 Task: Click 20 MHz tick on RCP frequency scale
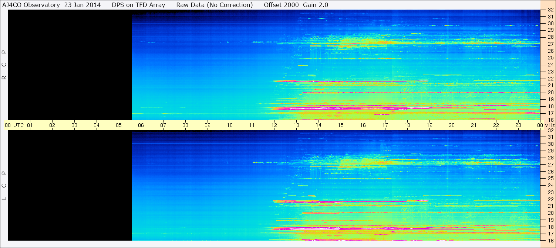(x=550, y=92)
